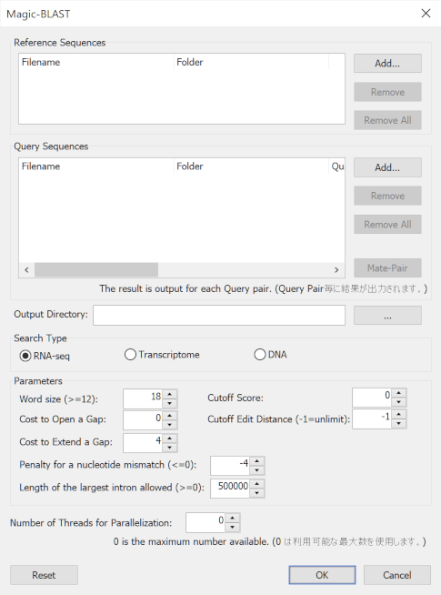Click the intron length field showing 500000

(x=230, y=489)
